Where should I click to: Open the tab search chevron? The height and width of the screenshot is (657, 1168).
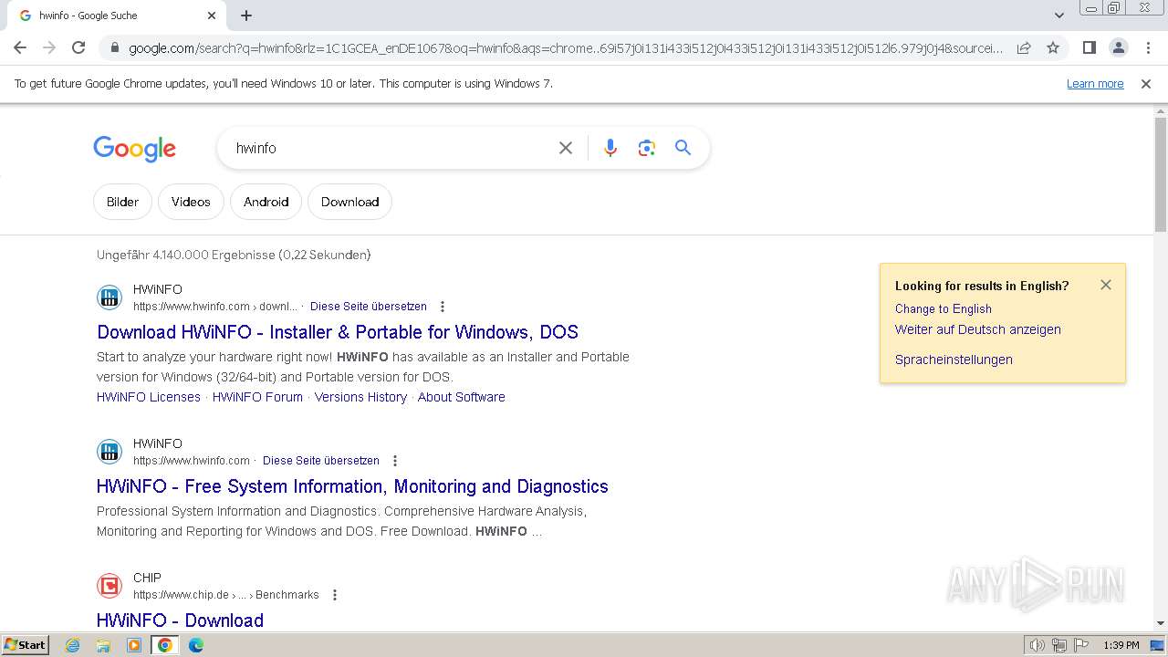tap(1058, 16)
